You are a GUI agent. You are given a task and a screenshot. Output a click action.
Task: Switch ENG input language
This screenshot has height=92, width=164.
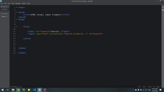click(149, 90)
